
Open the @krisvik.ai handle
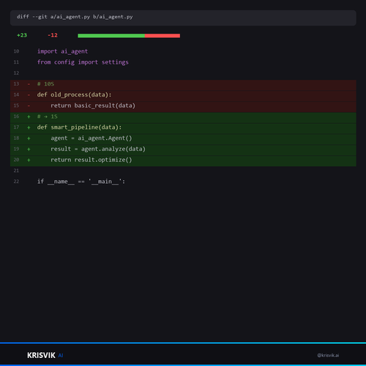point(328,355)
